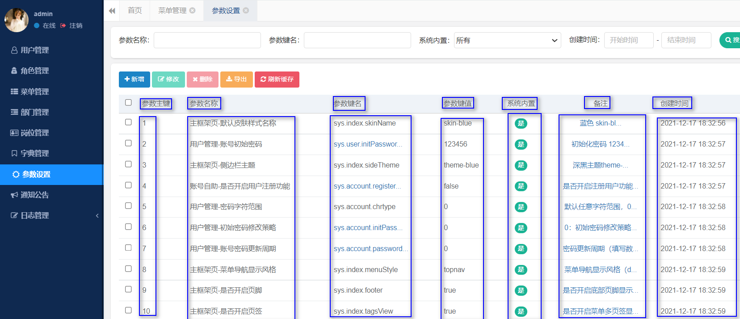Click the megaphone icon beside 通知公告
This screenshot has width=740, height=319.
[x=14, y=195]
